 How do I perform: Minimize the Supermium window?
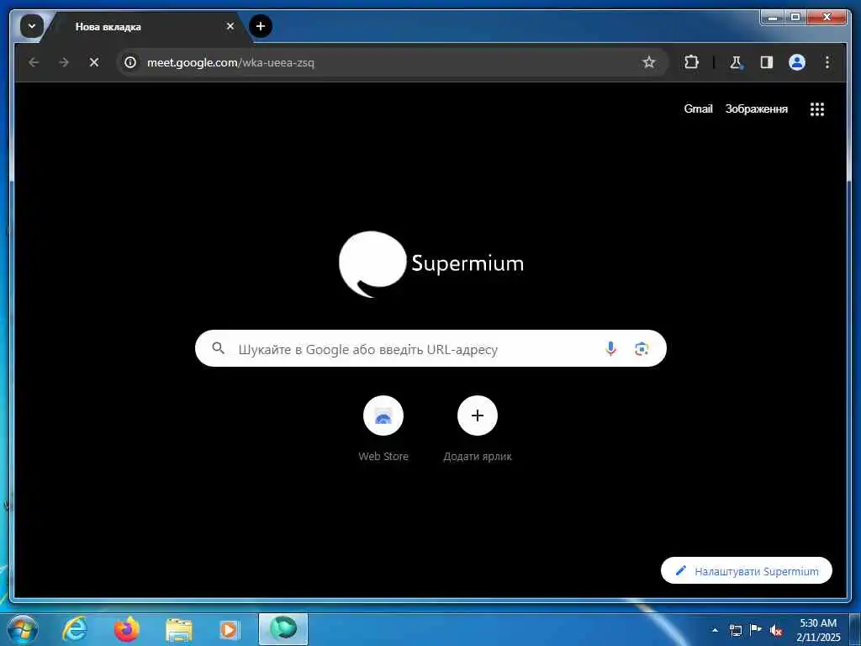[x=774, y=18]
